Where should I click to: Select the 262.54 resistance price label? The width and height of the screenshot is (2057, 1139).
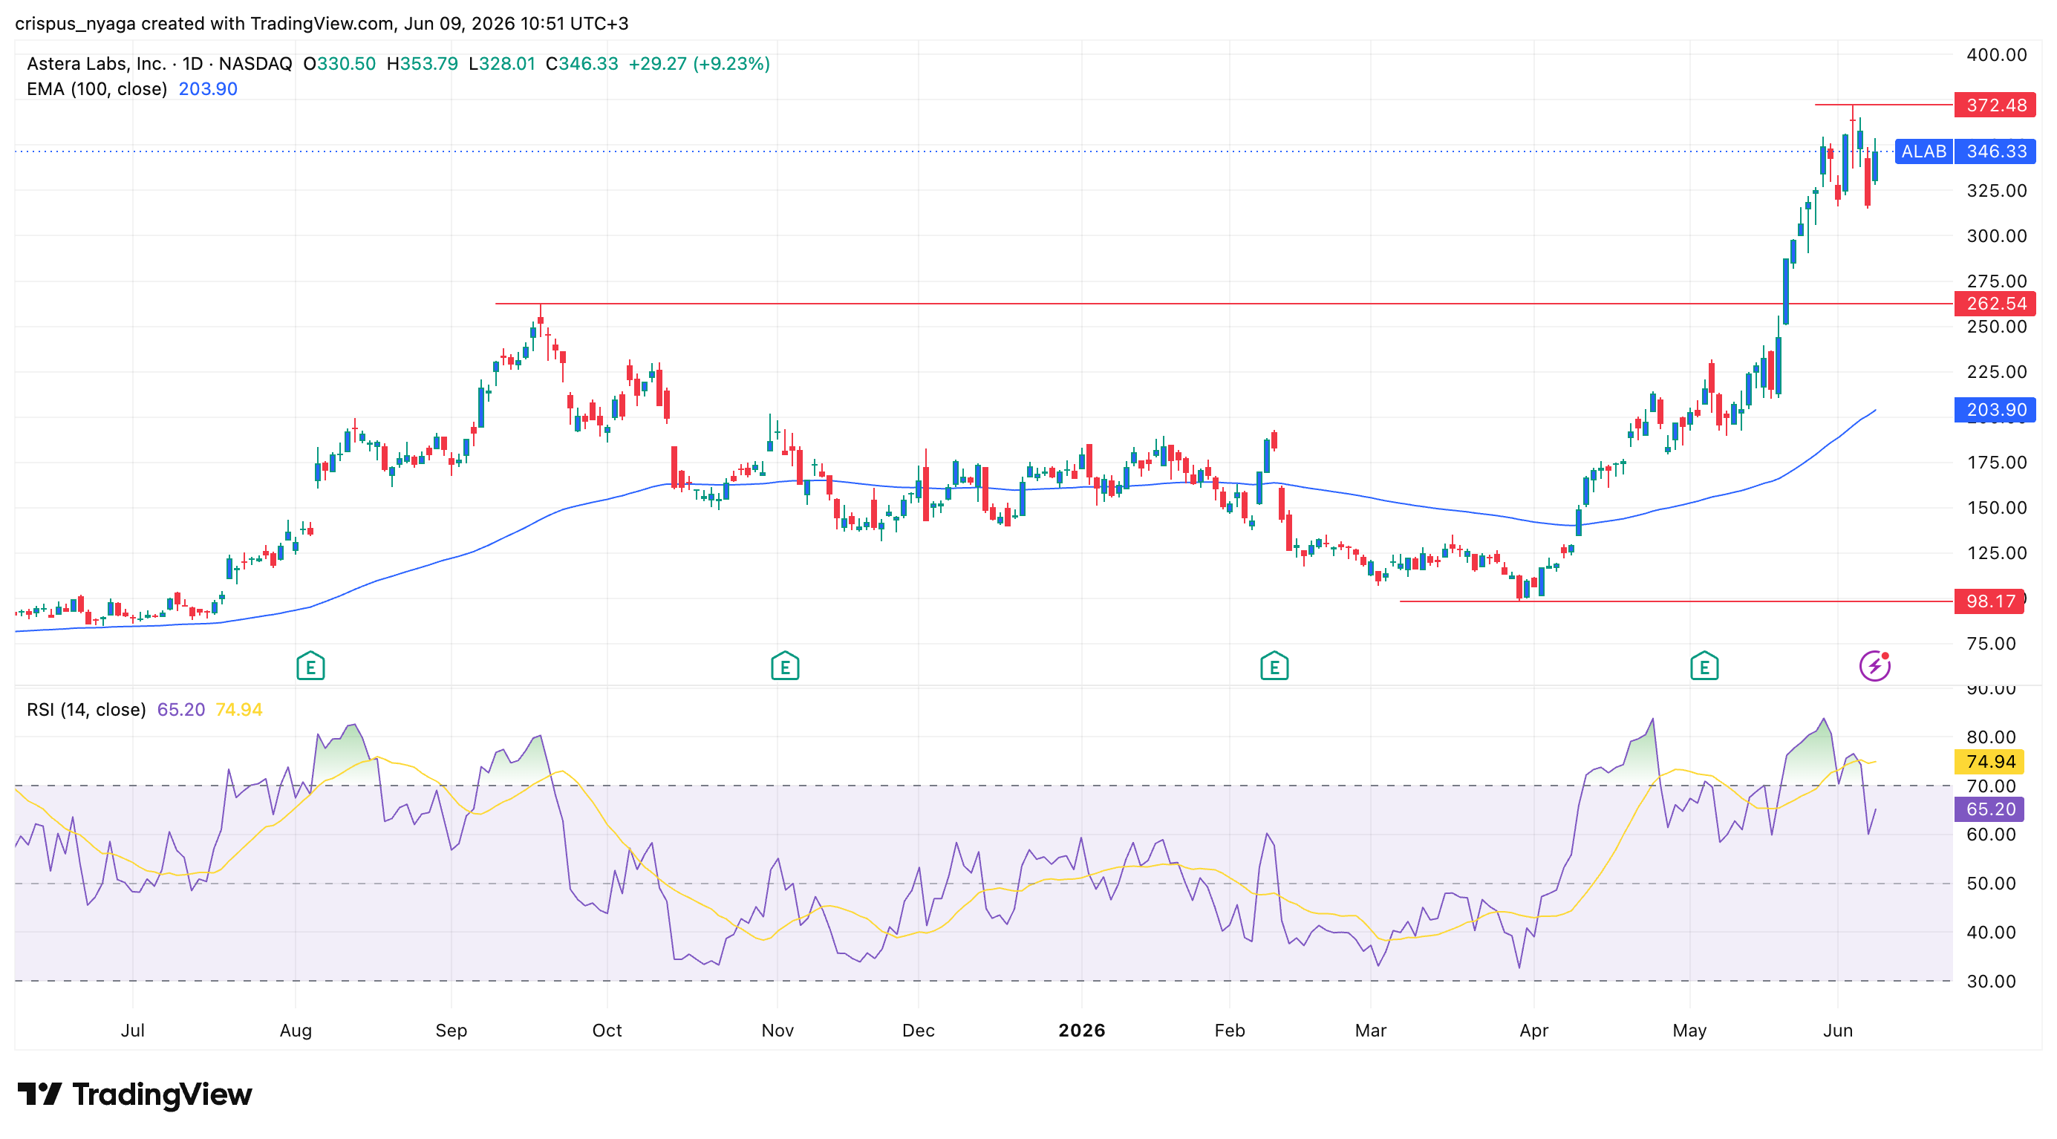tap(1995, 303)
